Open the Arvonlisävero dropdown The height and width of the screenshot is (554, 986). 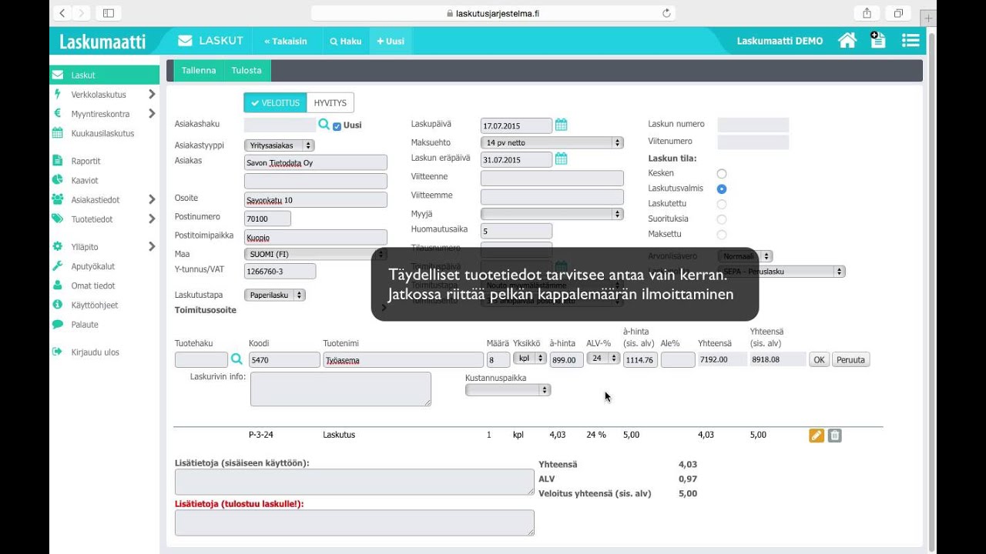pos(744,256)
